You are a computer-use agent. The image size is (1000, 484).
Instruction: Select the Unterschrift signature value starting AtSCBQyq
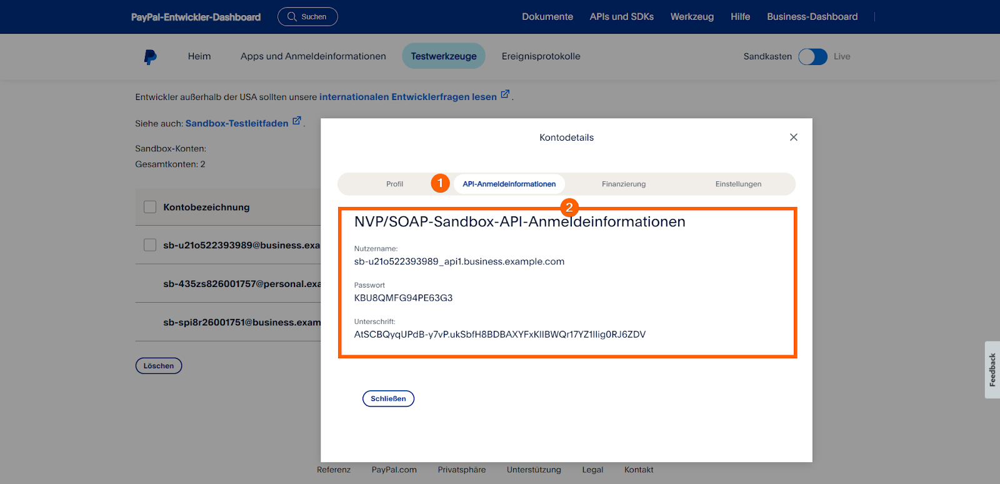point(500,334)
